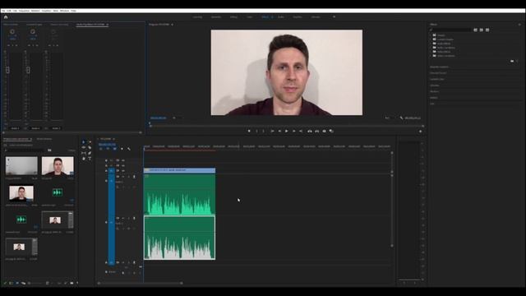The width and height of the screenshot is (526, 296).
Task: Open workspace overflow chevron menu
Action: (335, 16)
